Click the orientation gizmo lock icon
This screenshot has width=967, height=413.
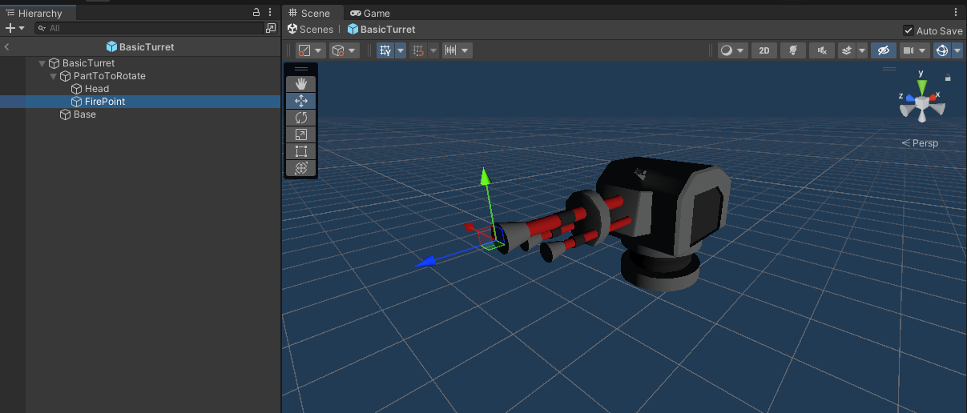coord(948,78)
